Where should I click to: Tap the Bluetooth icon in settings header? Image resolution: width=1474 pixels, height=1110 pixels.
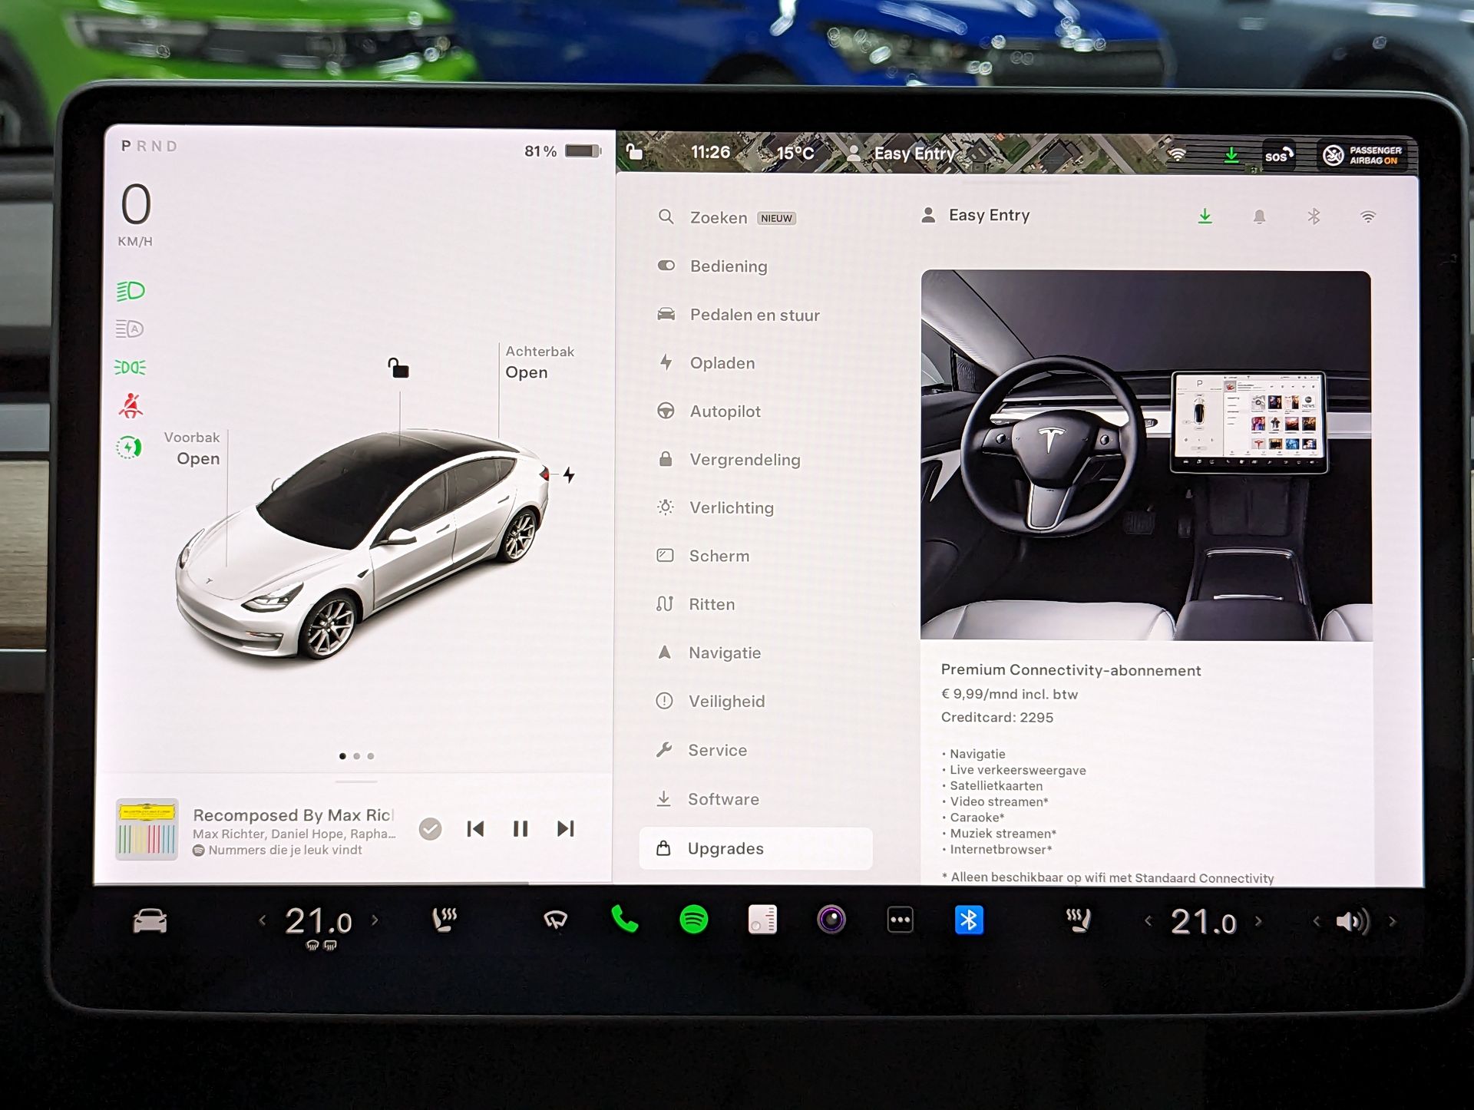coord(1314,216)
